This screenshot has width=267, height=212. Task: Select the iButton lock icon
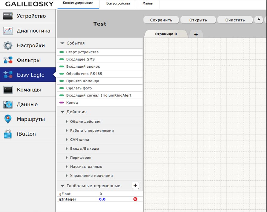click(8, 134)
